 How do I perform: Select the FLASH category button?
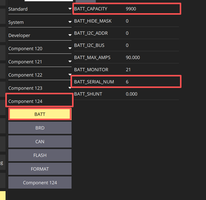(40, 155)
